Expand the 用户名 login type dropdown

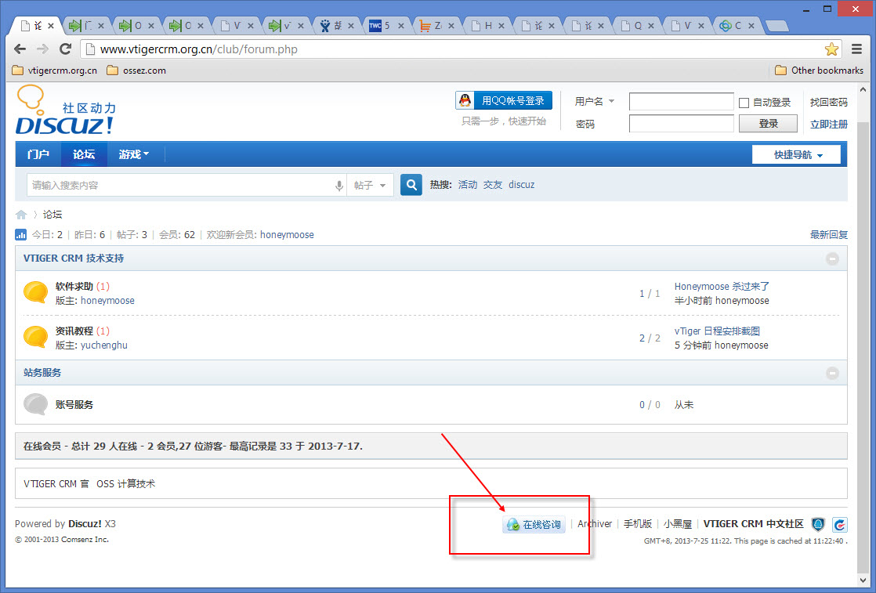(595, 101)
